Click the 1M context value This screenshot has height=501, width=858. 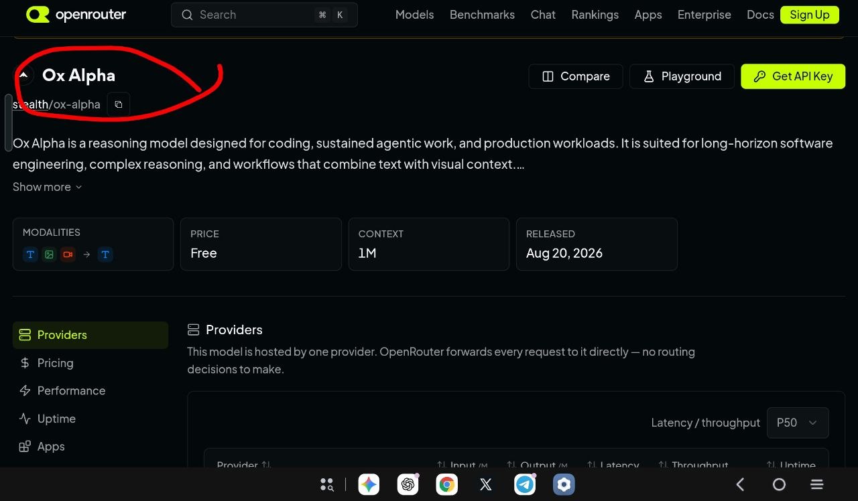pos(367,253)
